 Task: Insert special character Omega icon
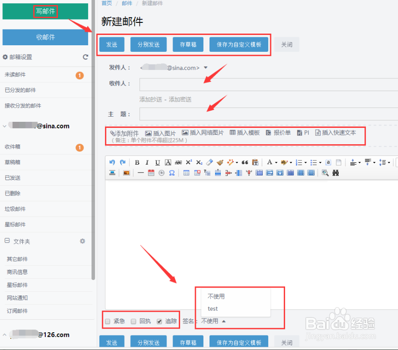click(172, 173)
